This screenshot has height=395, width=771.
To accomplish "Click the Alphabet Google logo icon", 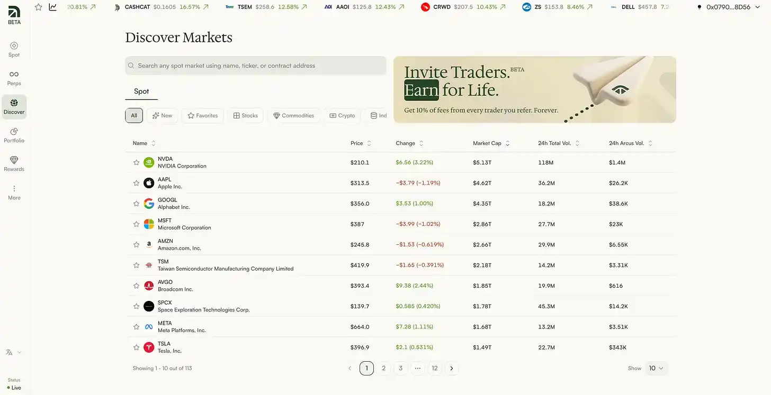I will [x=149, y=204].
